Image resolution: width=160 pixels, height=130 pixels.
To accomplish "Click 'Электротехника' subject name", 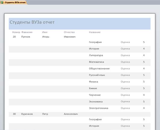I will 99,108.
